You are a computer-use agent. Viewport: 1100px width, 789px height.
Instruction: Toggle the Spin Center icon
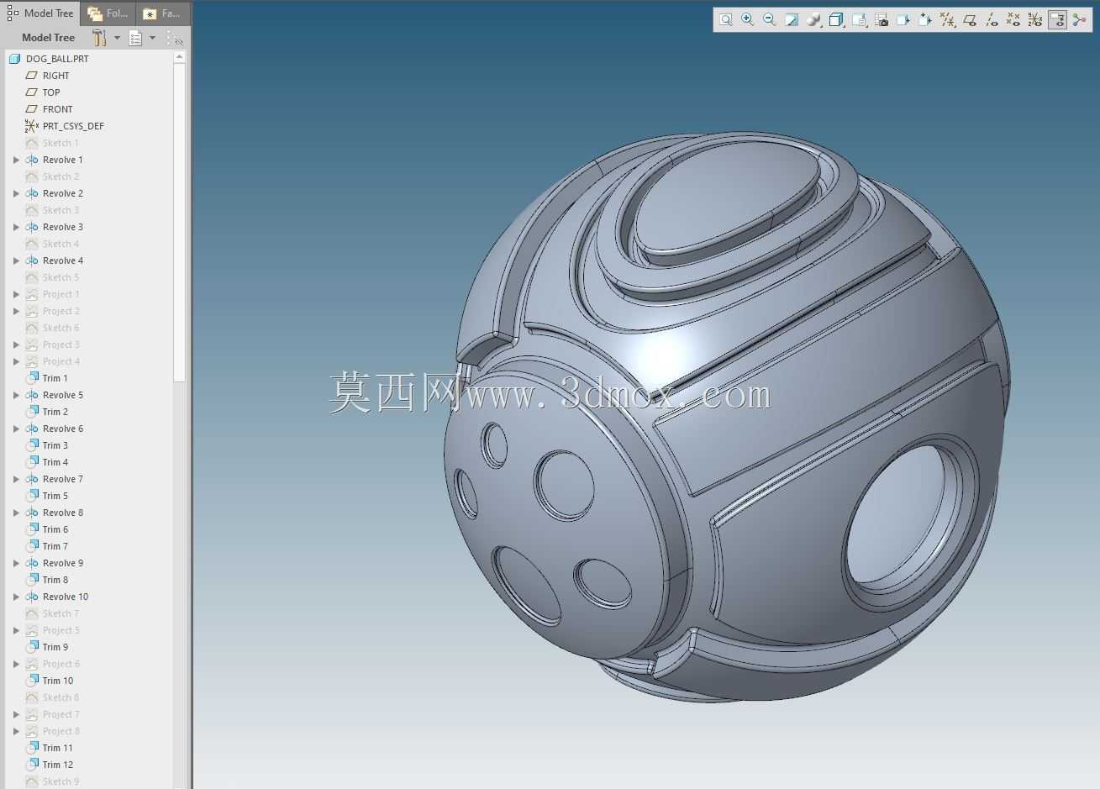(x=1080, y=19)
